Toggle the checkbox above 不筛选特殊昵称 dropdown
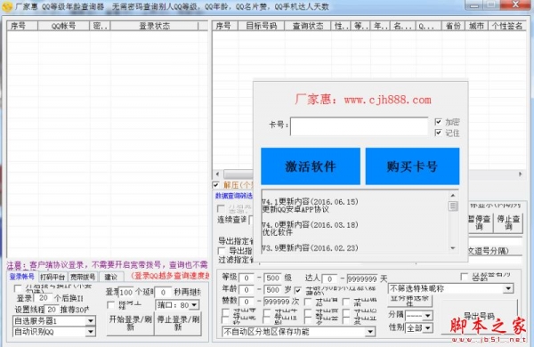Viewport: 534px width, 347px height. [x=465, y=277]
